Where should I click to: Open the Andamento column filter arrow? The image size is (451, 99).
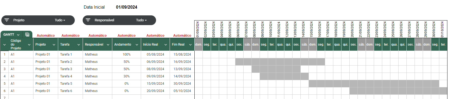click(137, 45)
